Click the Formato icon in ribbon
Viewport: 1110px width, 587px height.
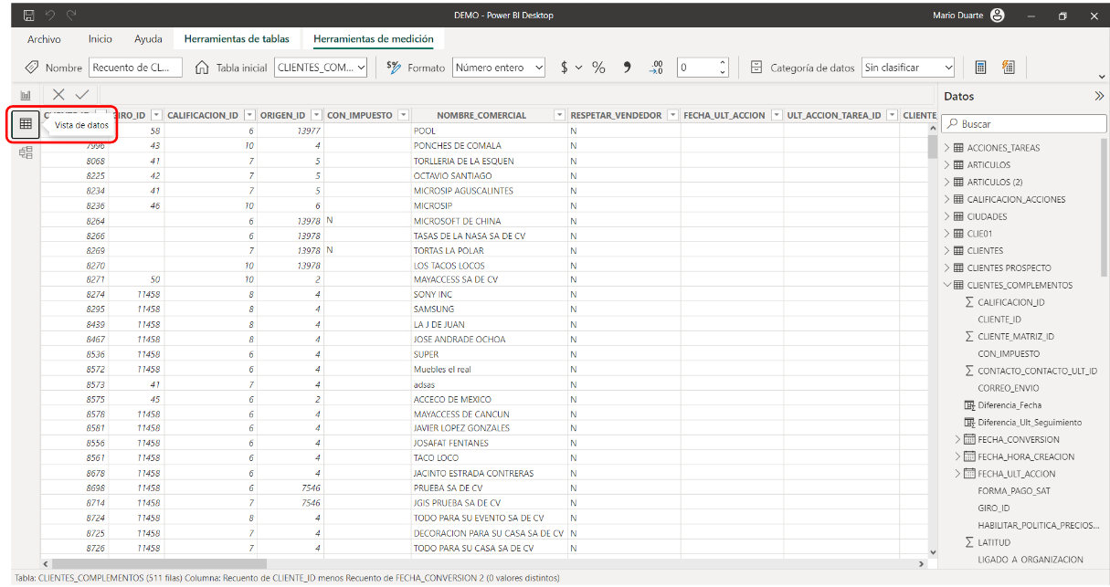[x=394, y=68]
